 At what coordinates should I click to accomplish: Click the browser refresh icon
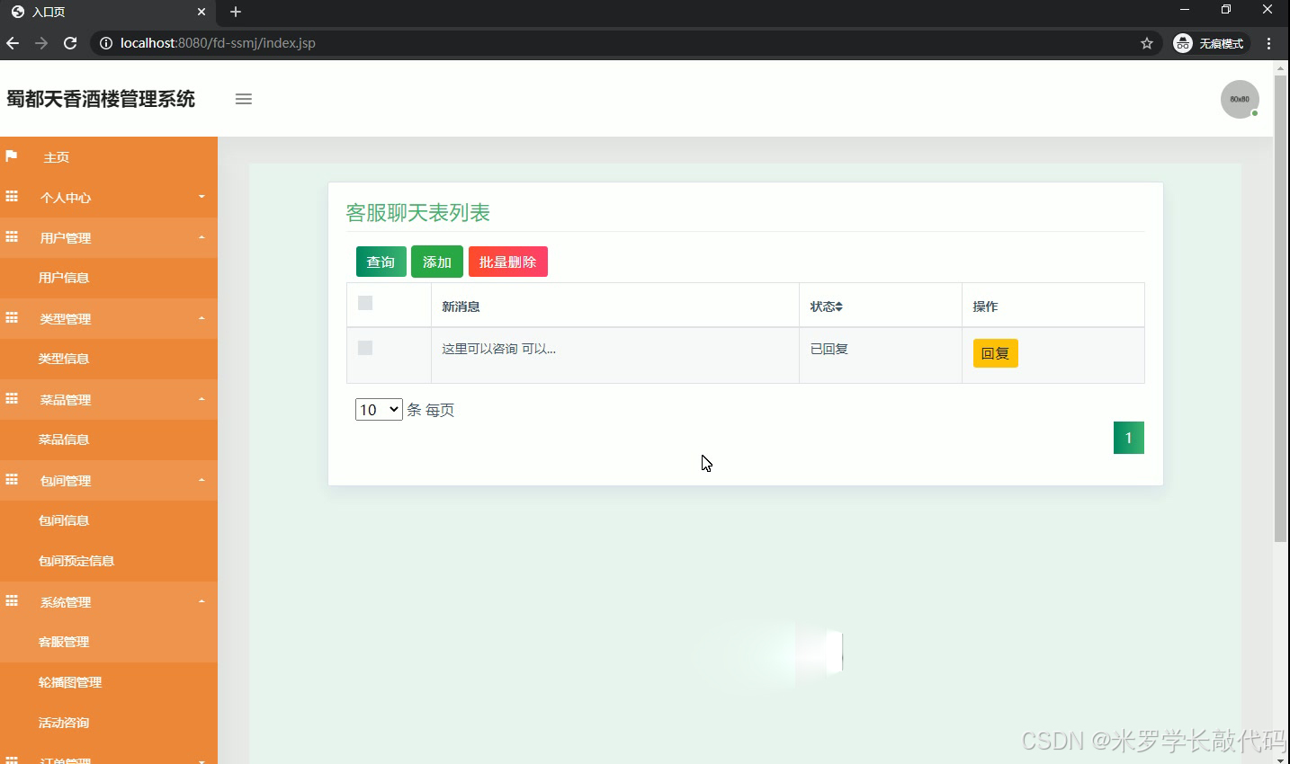[x=69, y=42]
